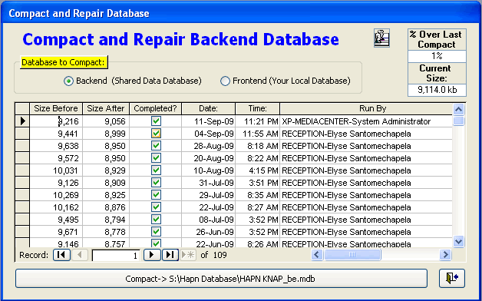Click the vertical scrollbar up arrow
Viewport: 482px width, 301px height.
pyautogui.click(x=459, y=110)
